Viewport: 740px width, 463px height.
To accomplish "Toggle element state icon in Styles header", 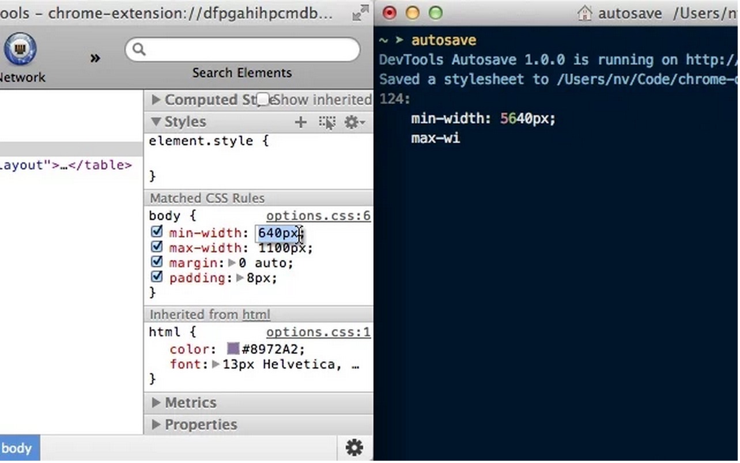I will (327, 122).
